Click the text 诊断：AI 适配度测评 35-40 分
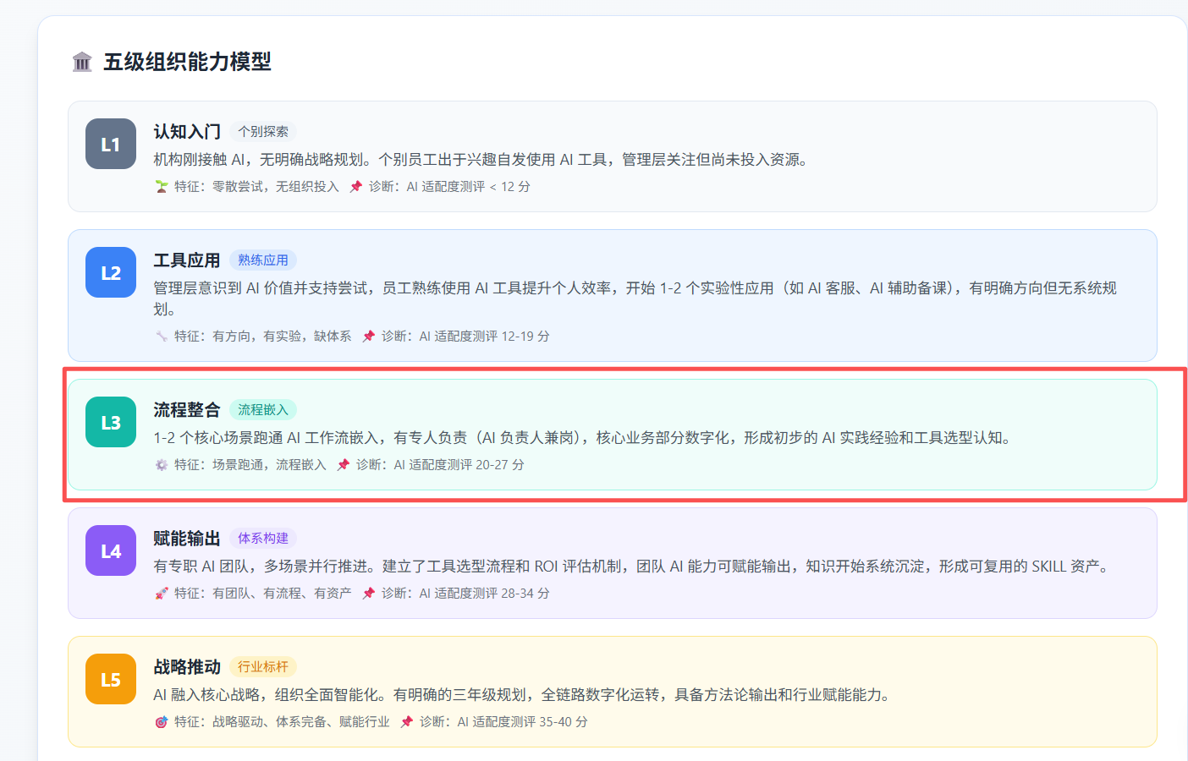 tap(503, 721)
